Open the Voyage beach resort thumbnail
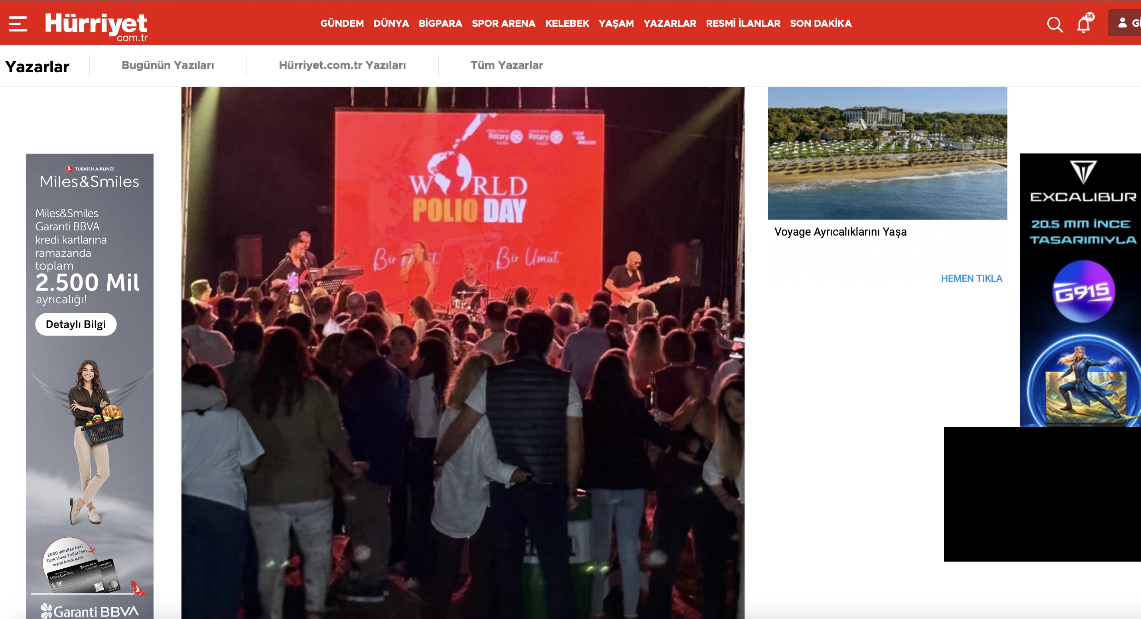The height and width of the screenshot is (619, 1141). tap(887, 153)
